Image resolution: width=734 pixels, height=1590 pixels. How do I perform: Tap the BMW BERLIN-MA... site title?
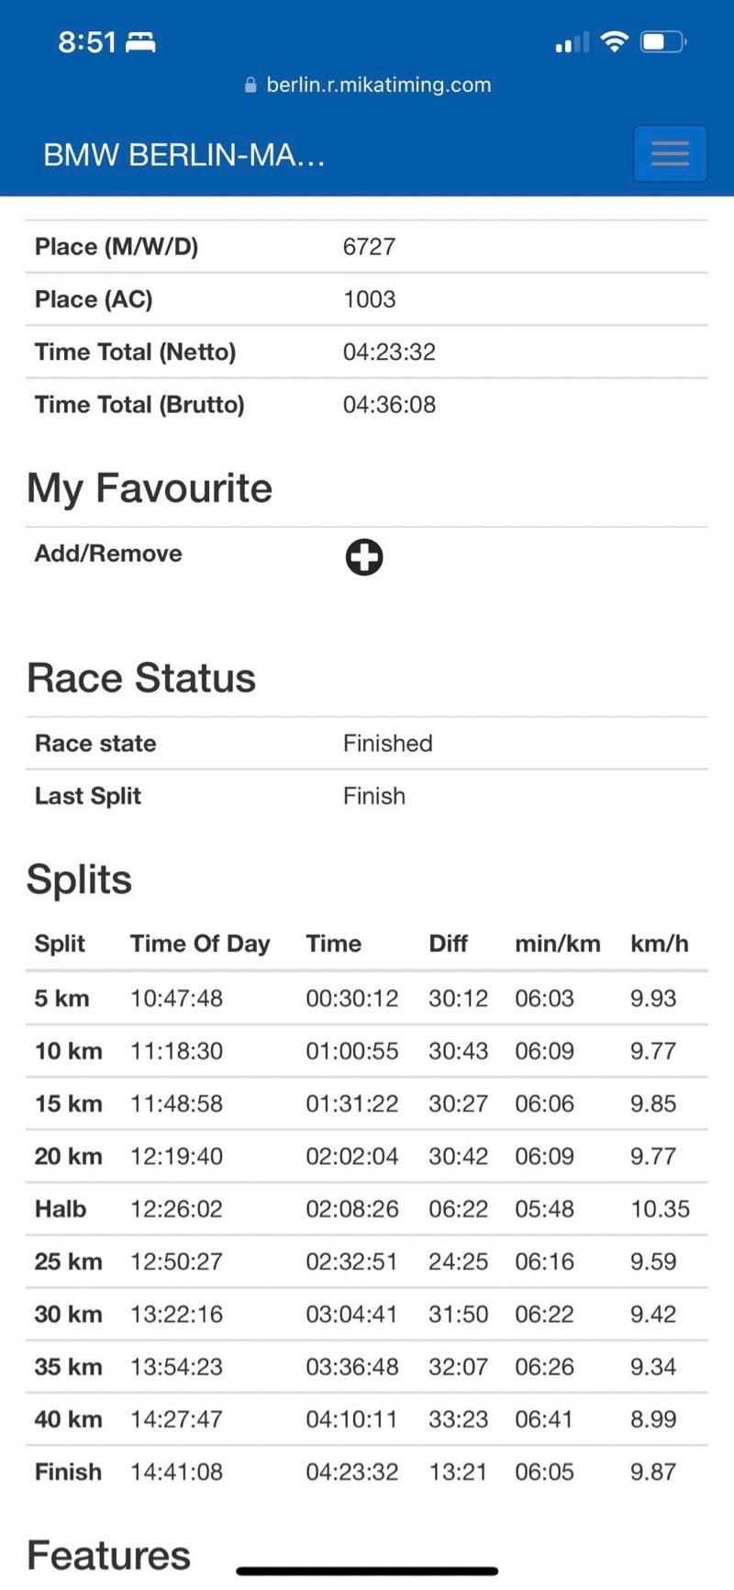pos(184,154)
